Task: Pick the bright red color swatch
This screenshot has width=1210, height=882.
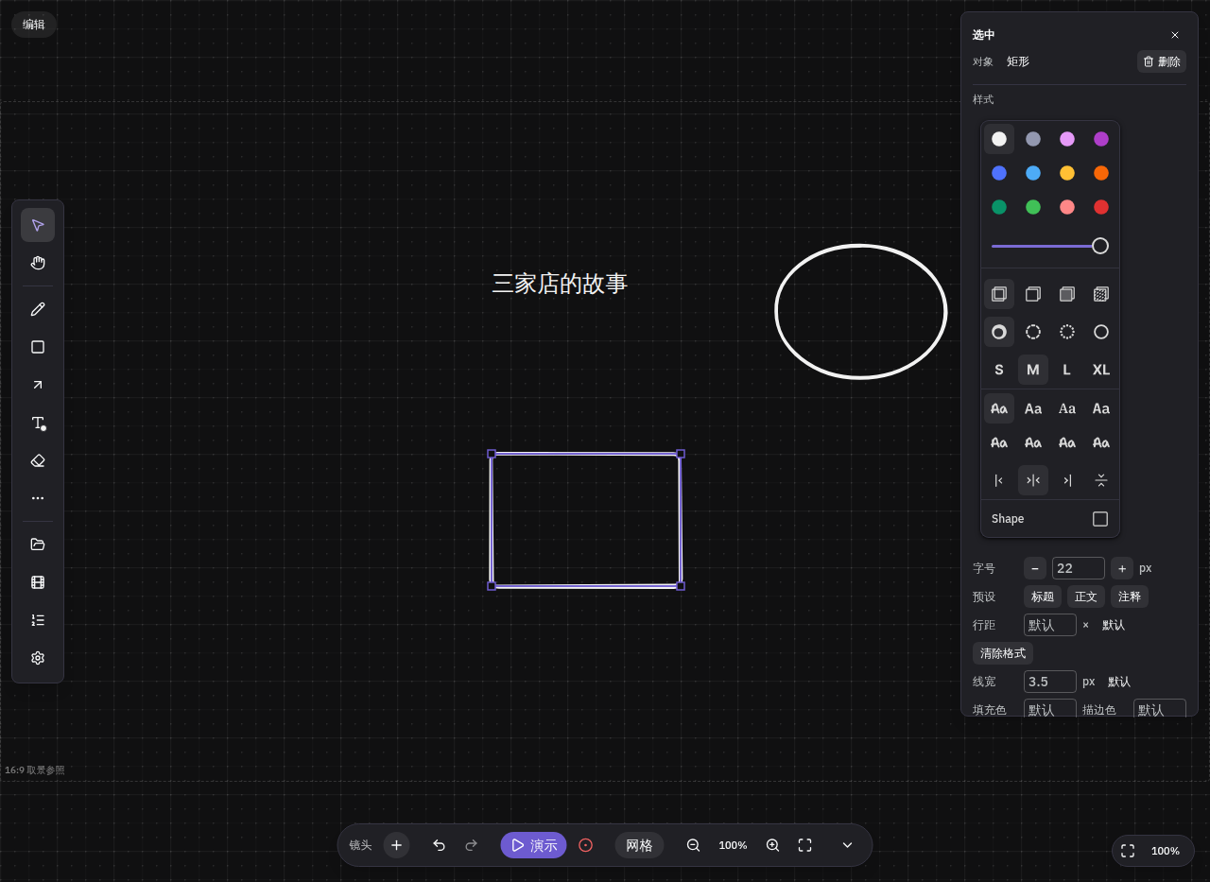Action: (1101, 207)
